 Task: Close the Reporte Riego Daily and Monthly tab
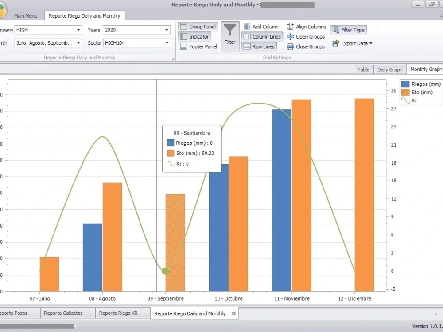pyautogui.click(x=233, y=313)
